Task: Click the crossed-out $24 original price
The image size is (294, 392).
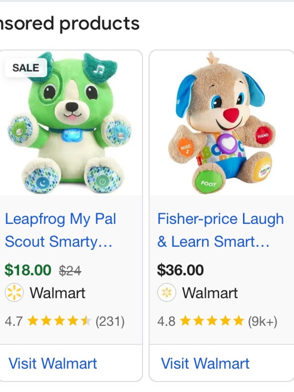Action: (x=70, y=271)
